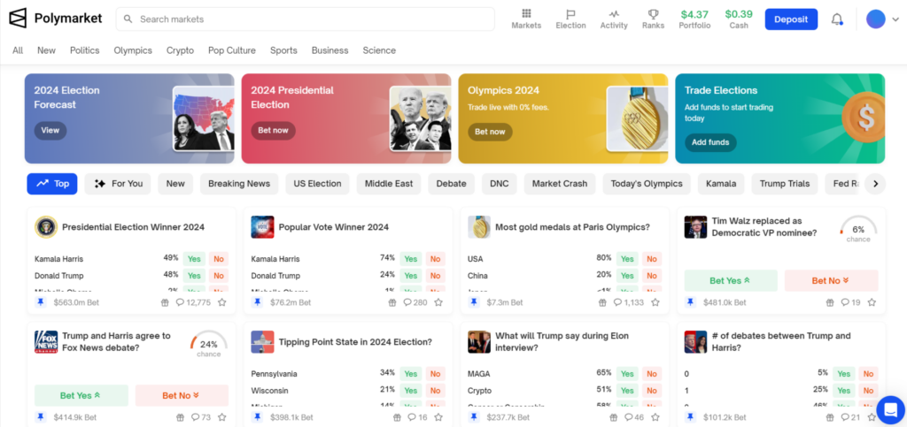907x427 pixels.
Task: Open gift icon on Tipping Point State card
Action: click(x=397, y=417)
